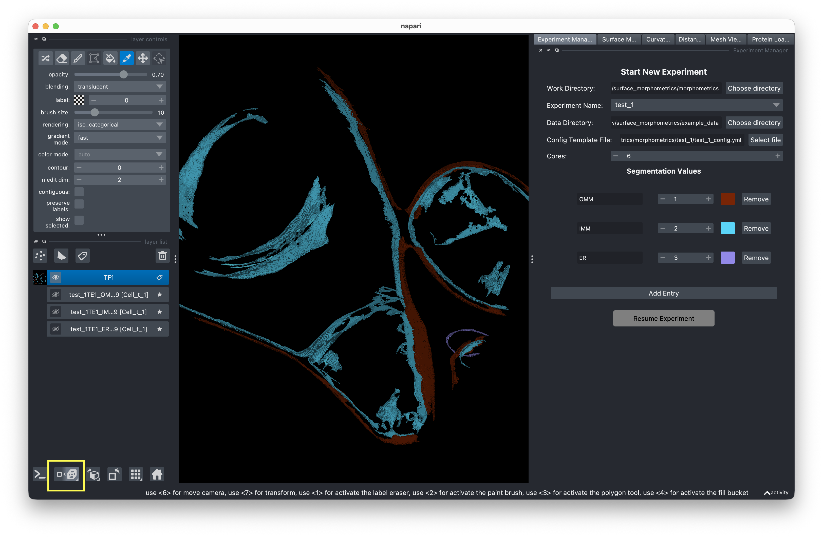Click the Resume Experiment button
This screenshot has width=823, height=537.
pos(663,318)
